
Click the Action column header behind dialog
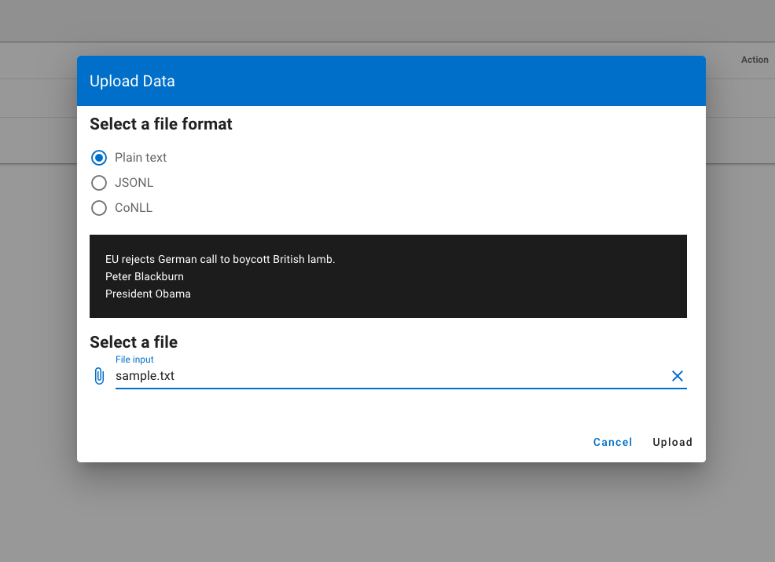[x=755, y=60]
